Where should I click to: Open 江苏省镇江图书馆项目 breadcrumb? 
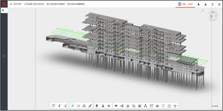[34, 4]
